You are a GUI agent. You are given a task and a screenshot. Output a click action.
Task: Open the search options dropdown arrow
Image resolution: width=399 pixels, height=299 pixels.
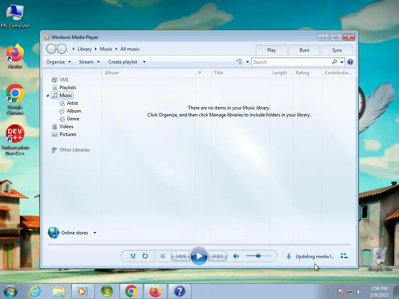point(342,62)
